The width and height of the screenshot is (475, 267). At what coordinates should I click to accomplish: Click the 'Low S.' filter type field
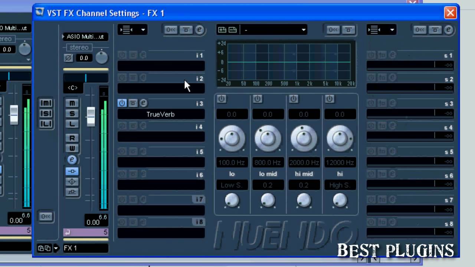click(232, 185)
